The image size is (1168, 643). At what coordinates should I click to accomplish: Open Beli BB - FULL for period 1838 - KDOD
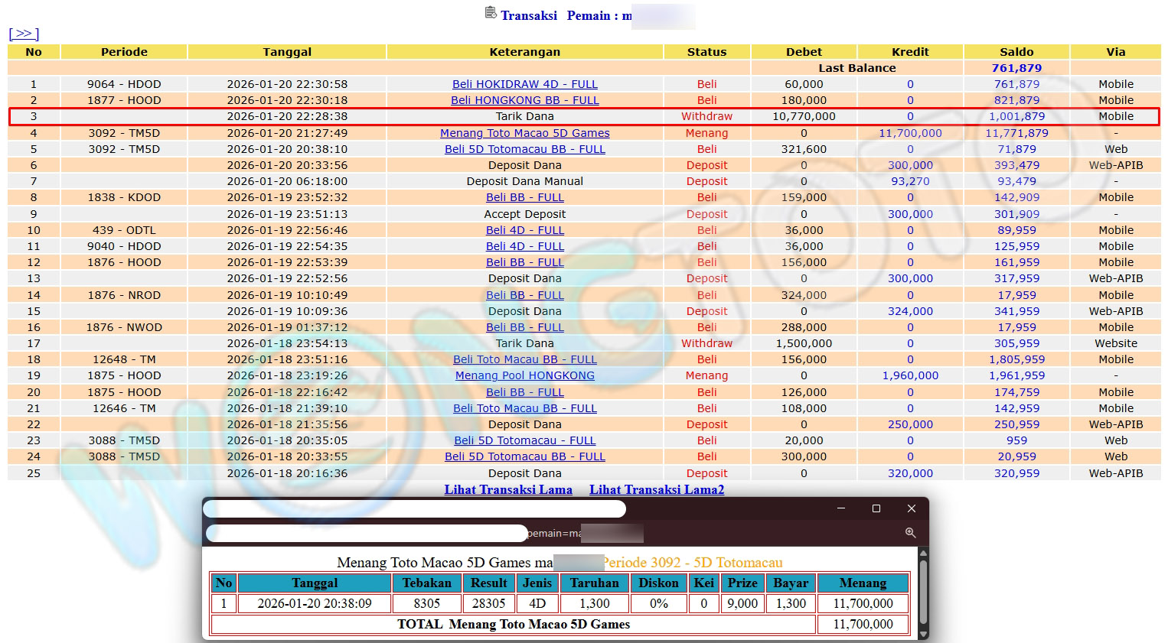[x=524, y=197]
